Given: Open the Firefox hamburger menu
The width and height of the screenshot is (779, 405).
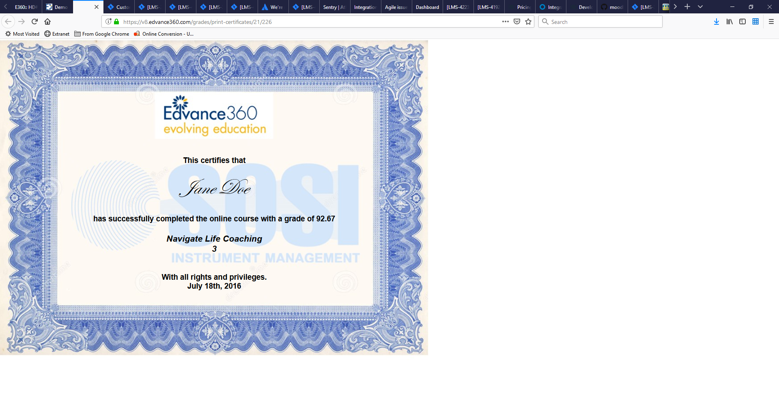Looking at the screenshot, I should click(x=771, y=21).
